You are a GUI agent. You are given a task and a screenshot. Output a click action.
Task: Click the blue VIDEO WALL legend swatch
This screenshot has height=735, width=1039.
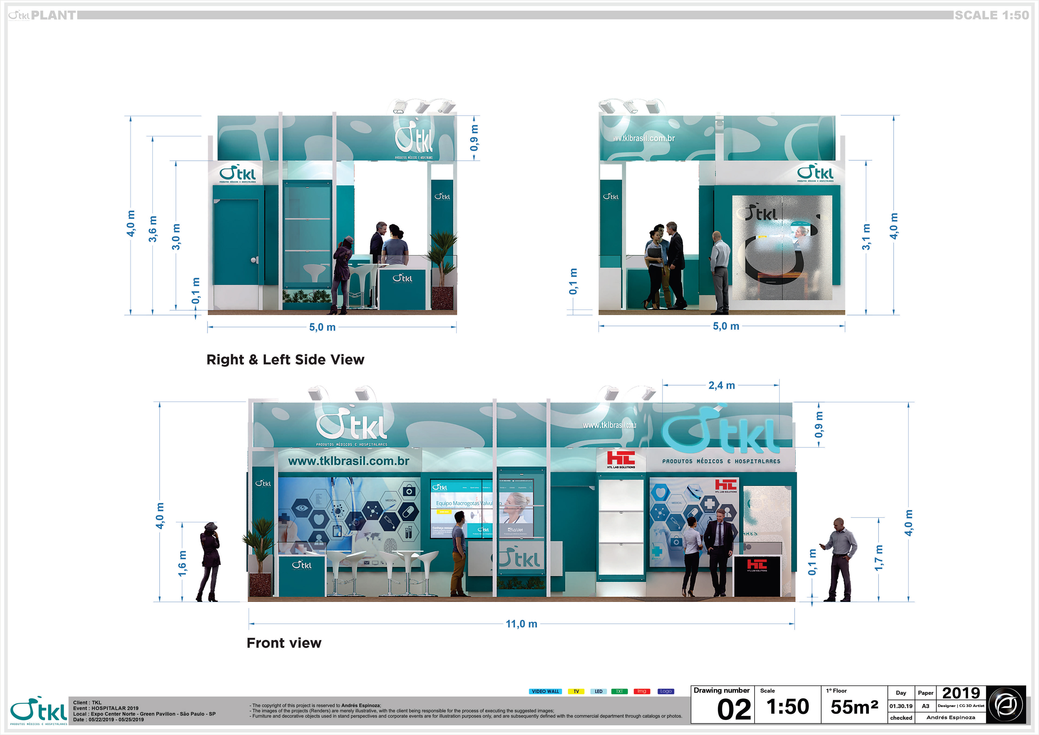click(545, 691)
